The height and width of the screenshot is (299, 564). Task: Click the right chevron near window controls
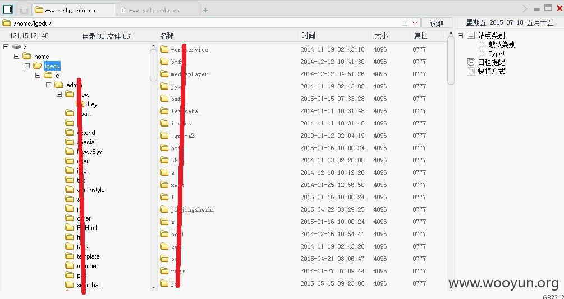525,8
